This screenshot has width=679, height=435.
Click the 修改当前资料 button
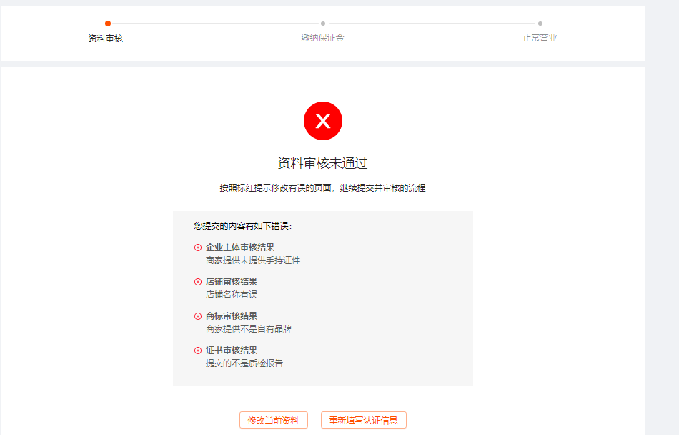(274, 420)
